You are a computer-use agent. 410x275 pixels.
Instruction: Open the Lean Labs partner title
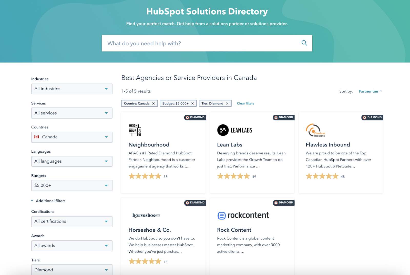[230, 145]
